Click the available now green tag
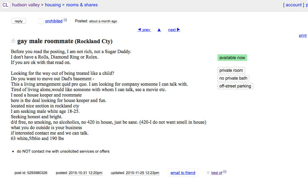This screenshot has width=308, height=178. 232,58
